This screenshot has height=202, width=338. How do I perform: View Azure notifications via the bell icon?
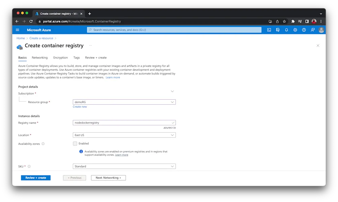point(286,30)
